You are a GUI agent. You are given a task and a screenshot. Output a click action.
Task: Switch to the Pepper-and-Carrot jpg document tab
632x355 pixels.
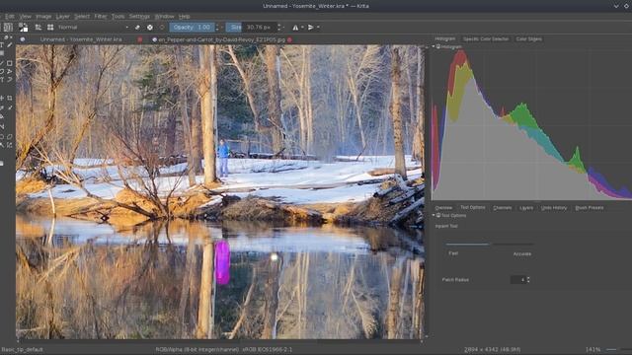coord(221,39)
